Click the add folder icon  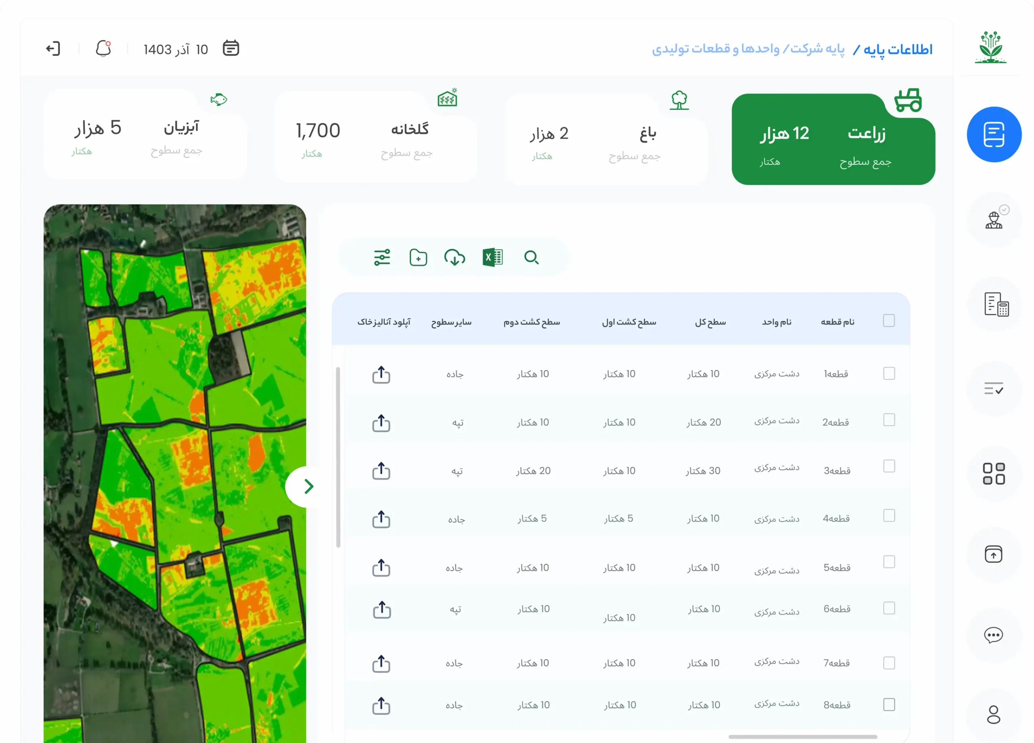(418, 258)
